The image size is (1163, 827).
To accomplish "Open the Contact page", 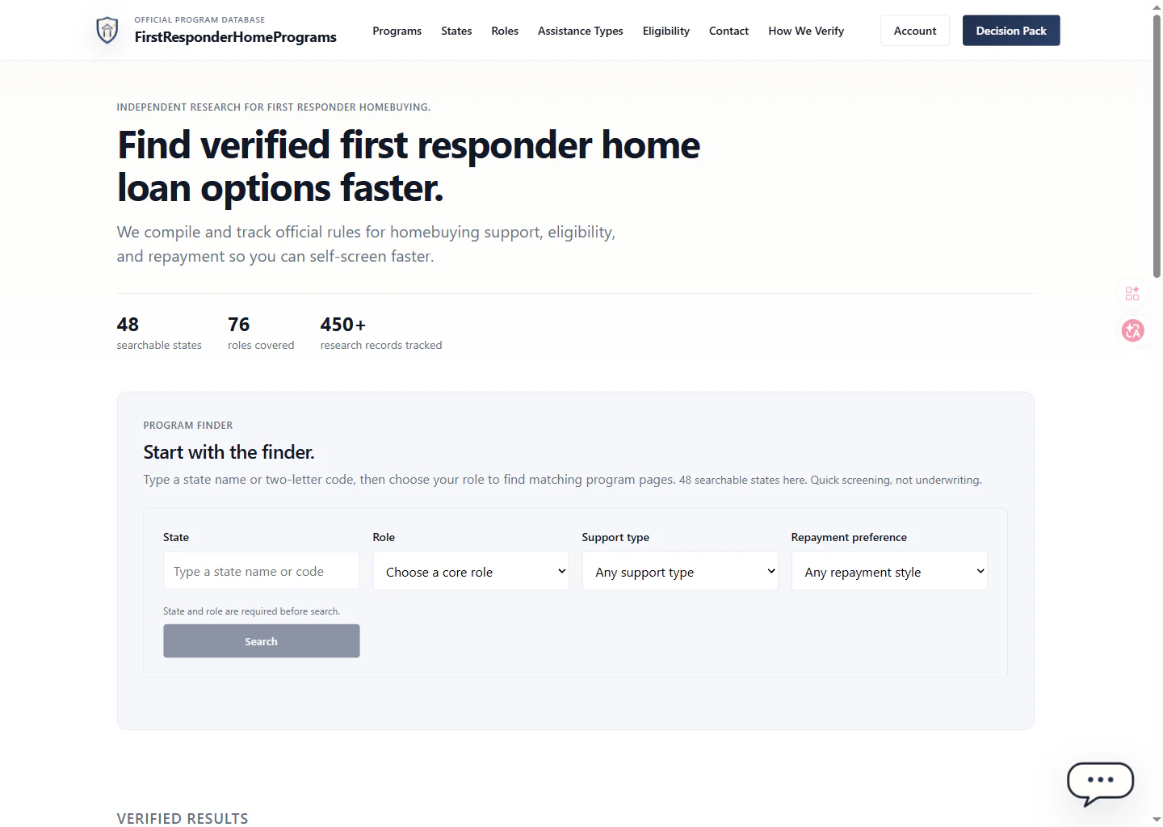I will point(728,31).
